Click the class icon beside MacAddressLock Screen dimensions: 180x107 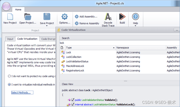click(x=63, y=66)
